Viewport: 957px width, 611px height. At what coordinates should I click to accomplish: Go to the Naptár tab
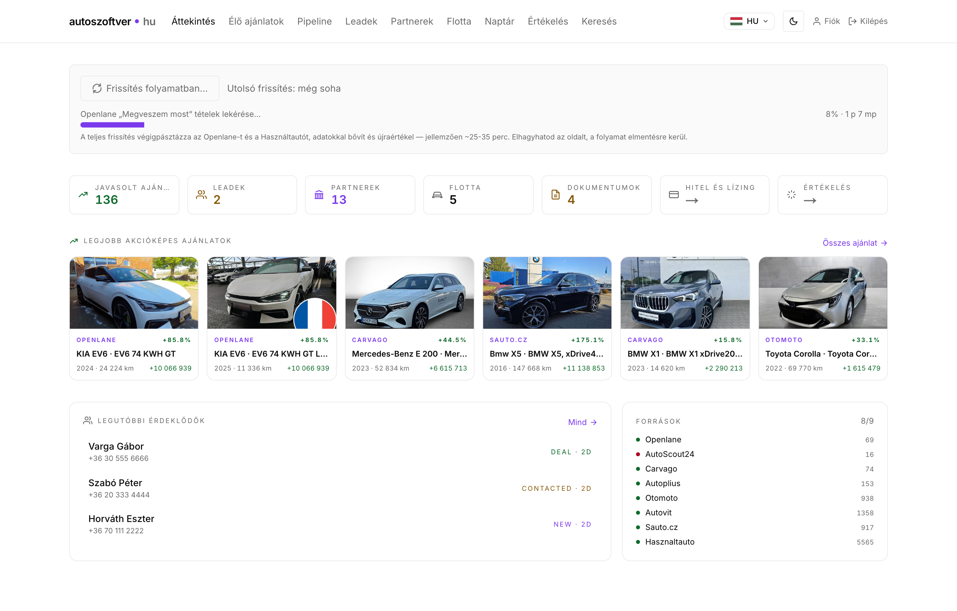tap(499, 21)
